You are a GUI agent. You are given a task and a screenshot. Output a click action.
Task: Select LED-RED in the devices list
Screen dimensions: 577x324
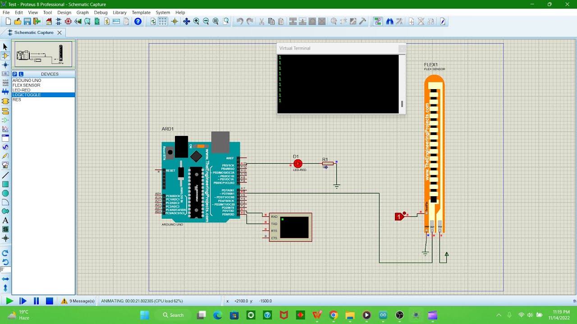coord(43,90)
